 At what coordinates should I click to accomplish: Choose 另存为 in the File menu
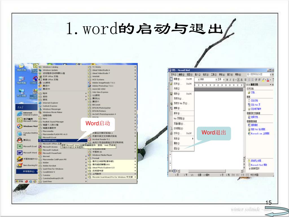click(x=181, y=99)
